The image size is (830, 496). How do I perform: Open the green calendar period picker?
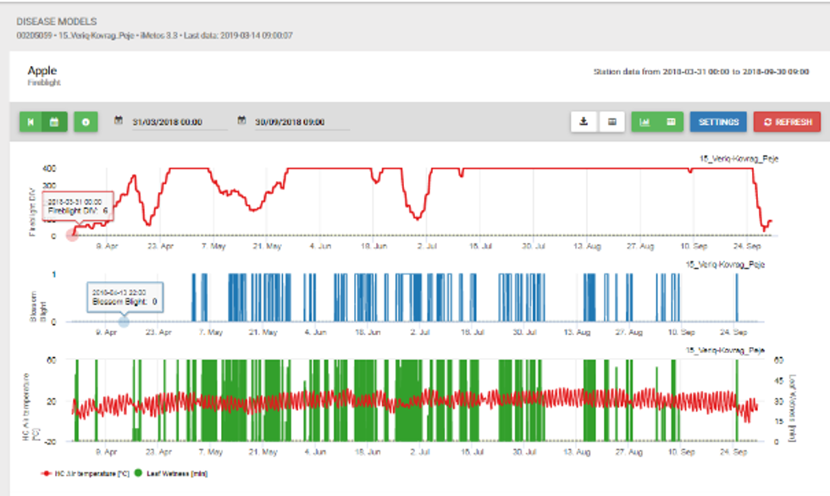click(53, 122)
